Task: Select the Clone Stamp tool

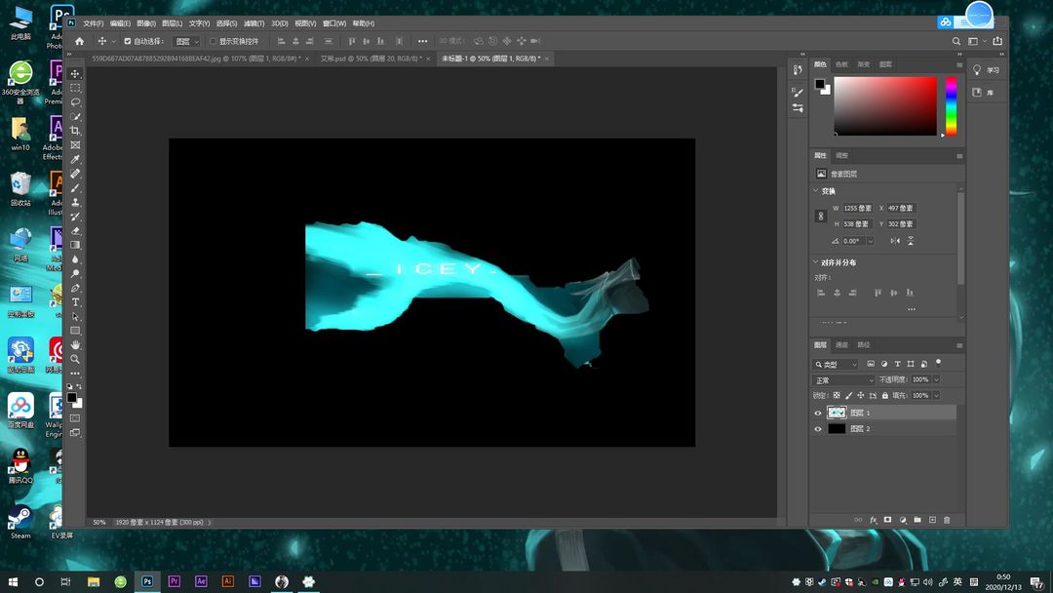Action: 75,202
